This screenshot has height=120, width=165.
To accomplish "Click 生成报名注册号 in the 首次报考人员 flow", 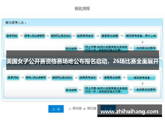I will (x=145, y=48).
